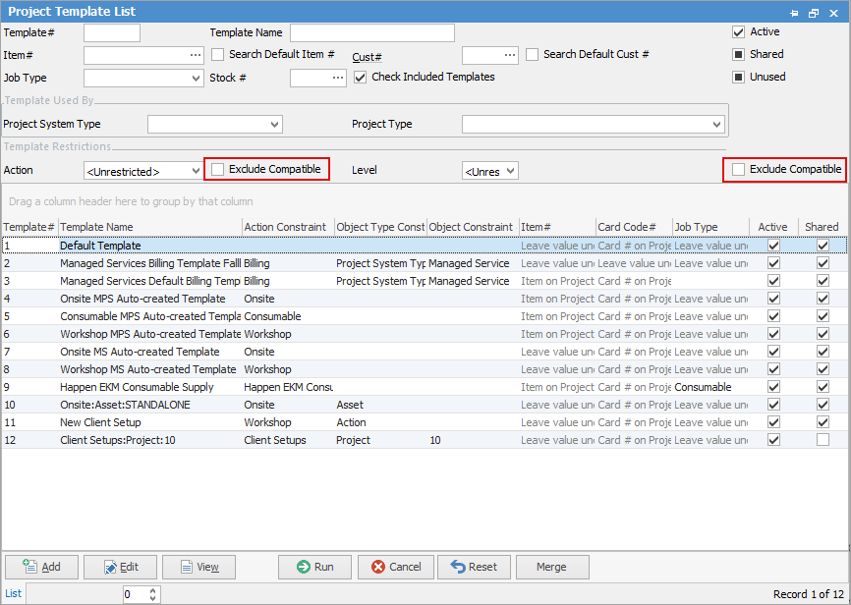Toggle the Unused filter checkbox

coord(738,77)
